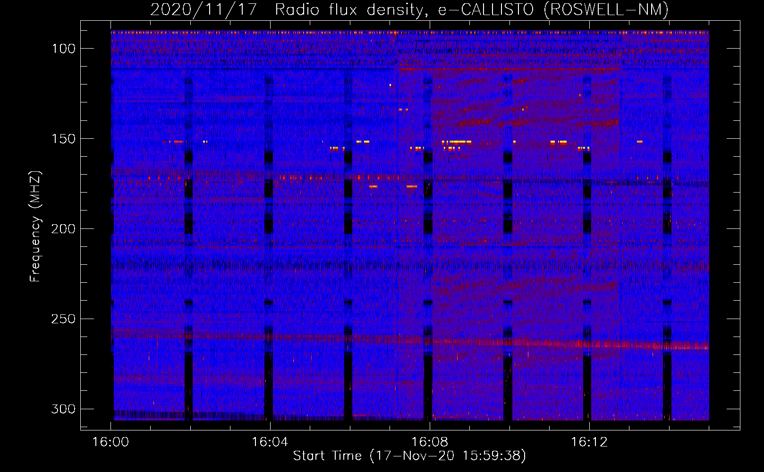The height and width of the screenshot is (472, 764).
Task: Click the 200 frequency tick label
Action: click(x=63, y=229)
